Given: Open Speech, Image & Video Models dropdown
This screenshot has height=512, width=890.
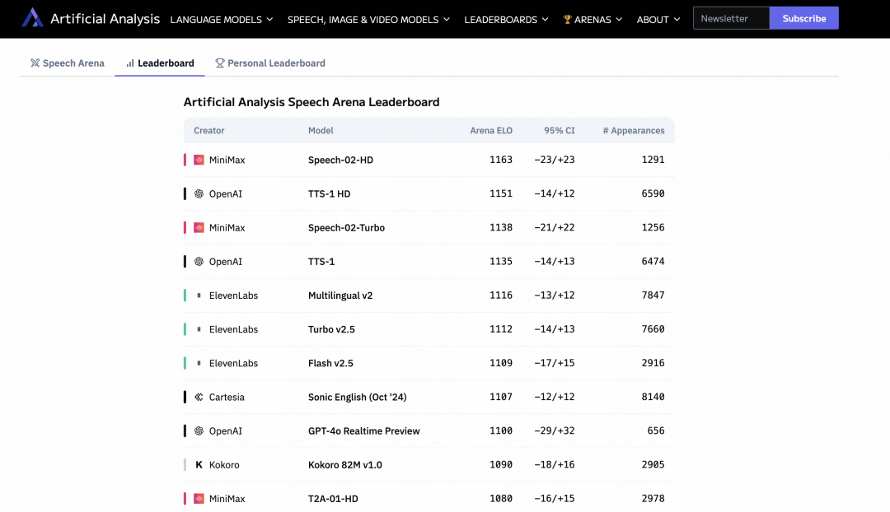Looking at the screenshot, I should tap(368, 19).
